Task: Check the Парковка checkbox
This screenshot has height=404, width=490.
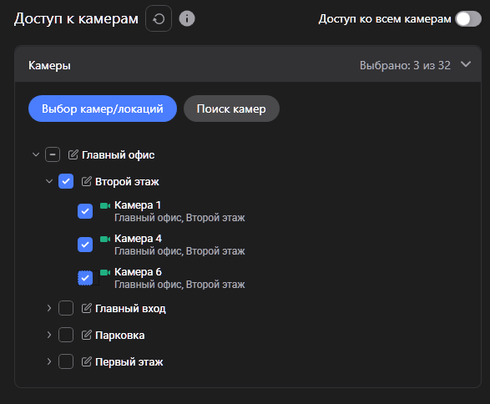Action: (x=66, y=335)
